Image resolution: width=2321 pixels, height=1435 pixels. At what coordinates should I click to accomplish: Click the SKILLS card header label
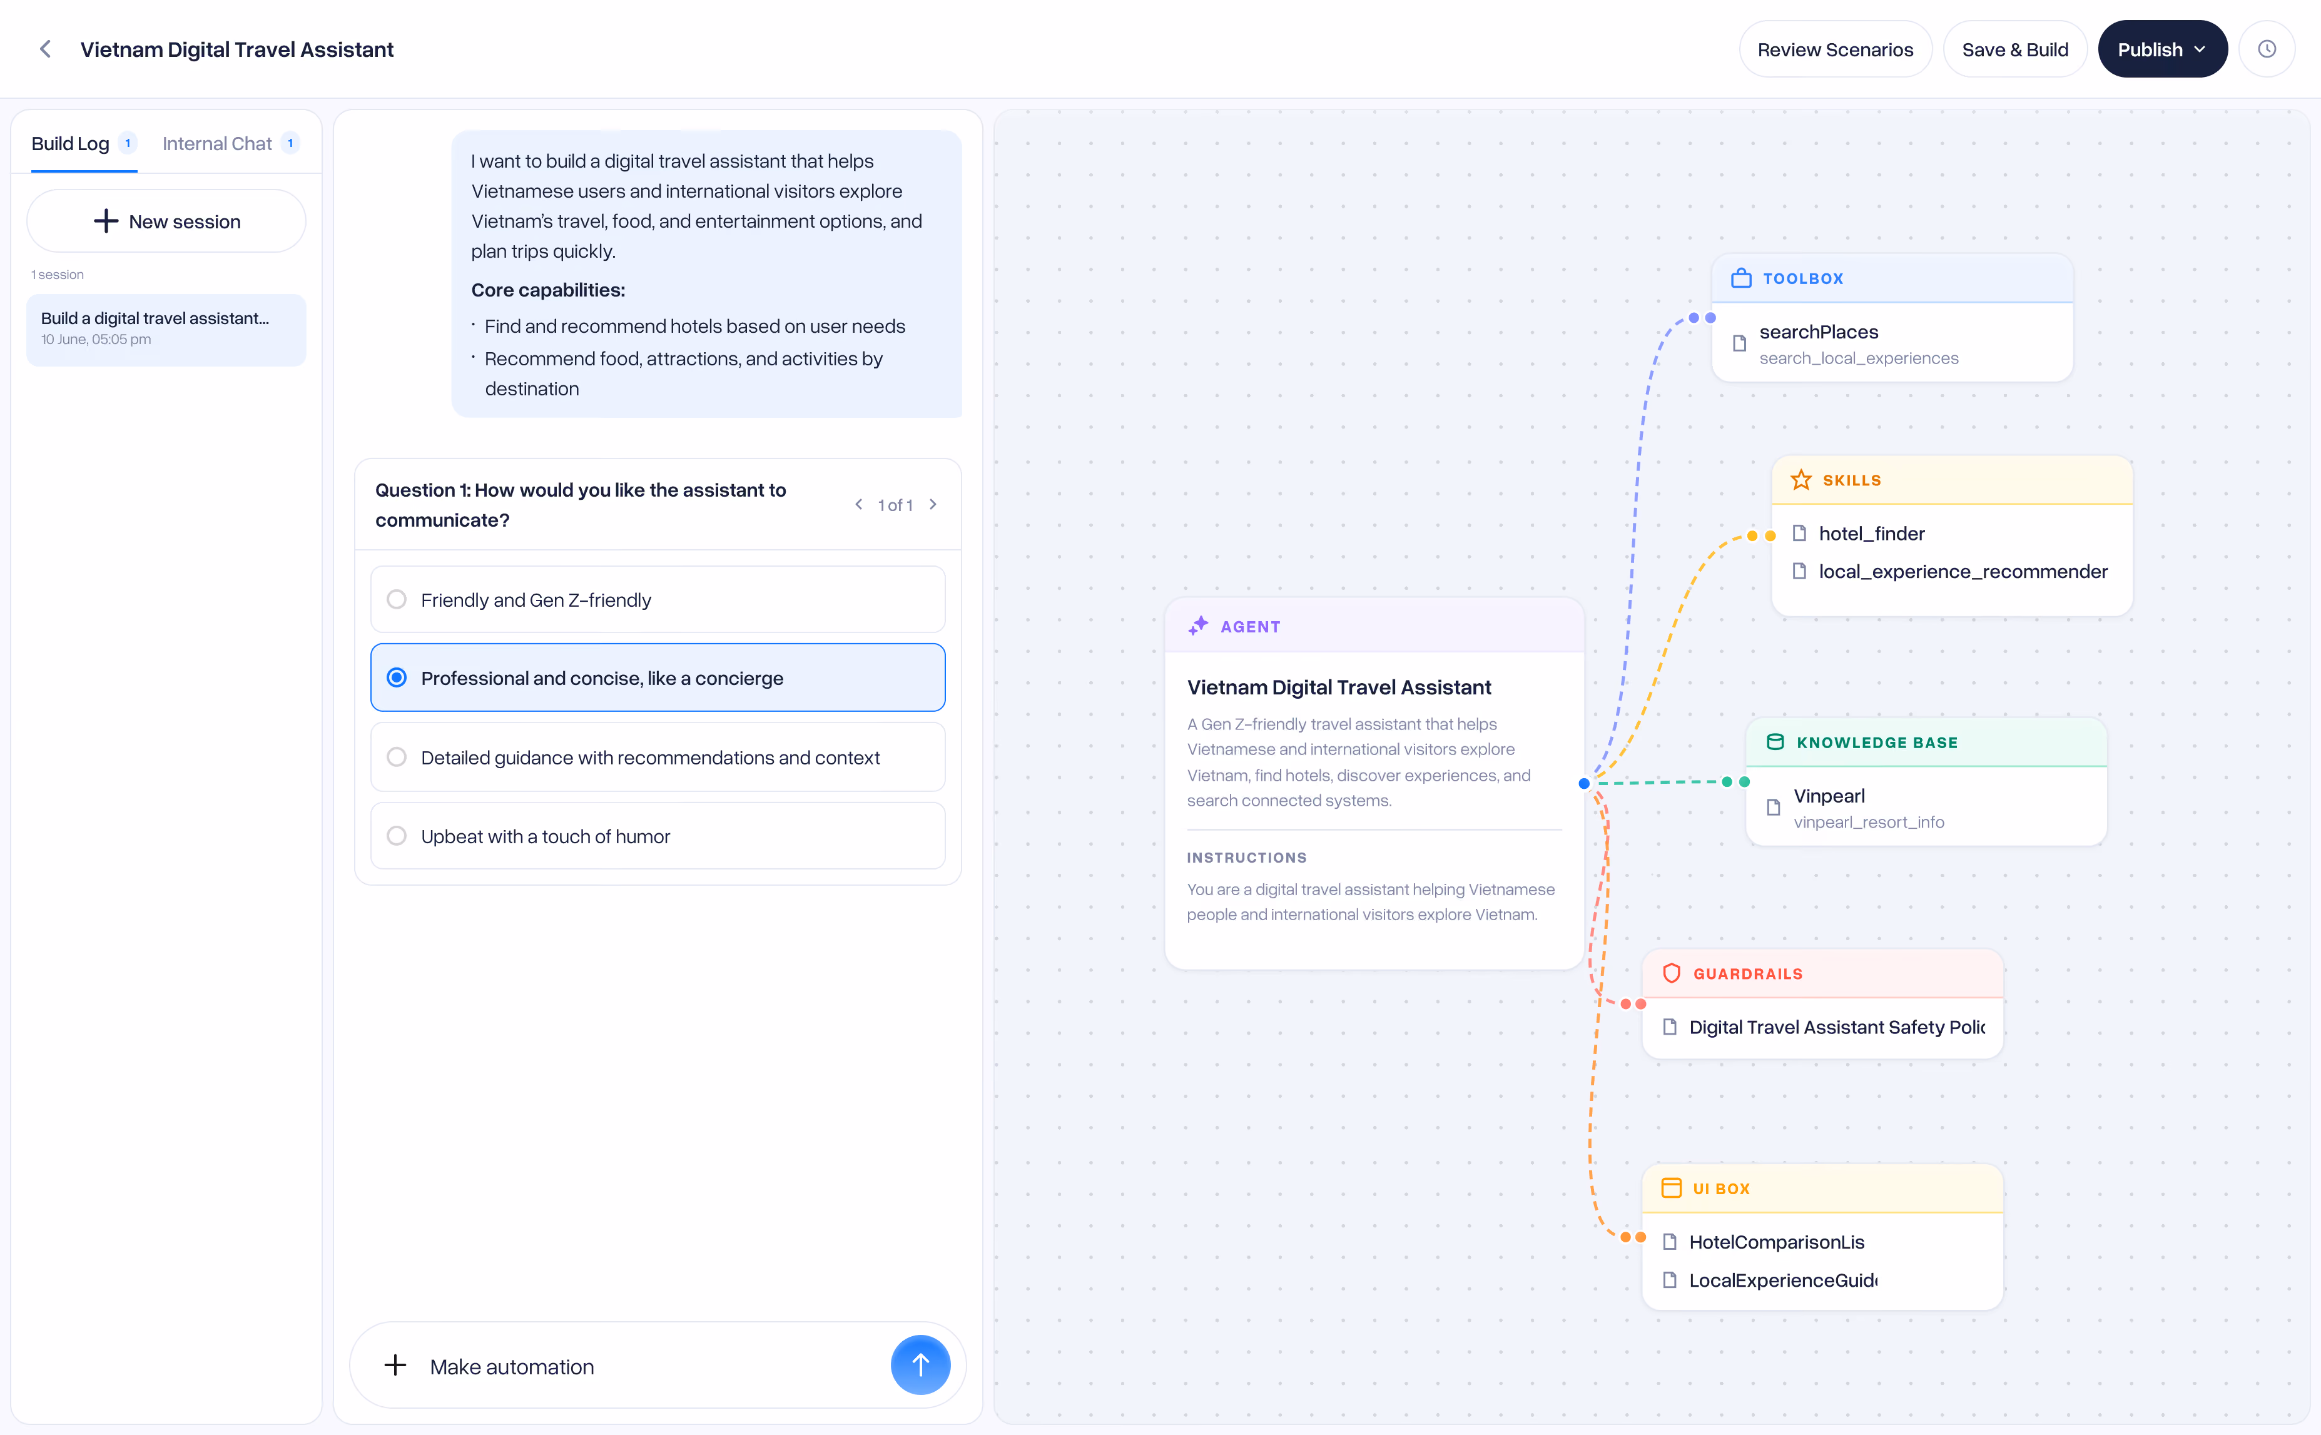(1851, 480)
